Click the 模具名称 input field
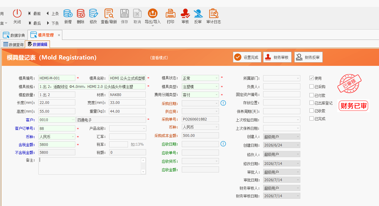379x206 pixels. 127,78
